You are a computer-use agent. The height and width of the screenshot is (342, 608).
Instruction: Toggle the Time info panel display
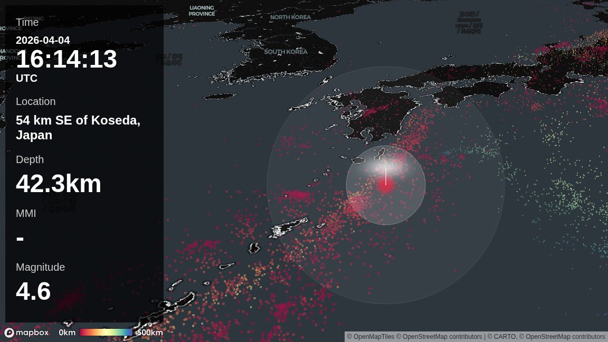click(27, 22)
